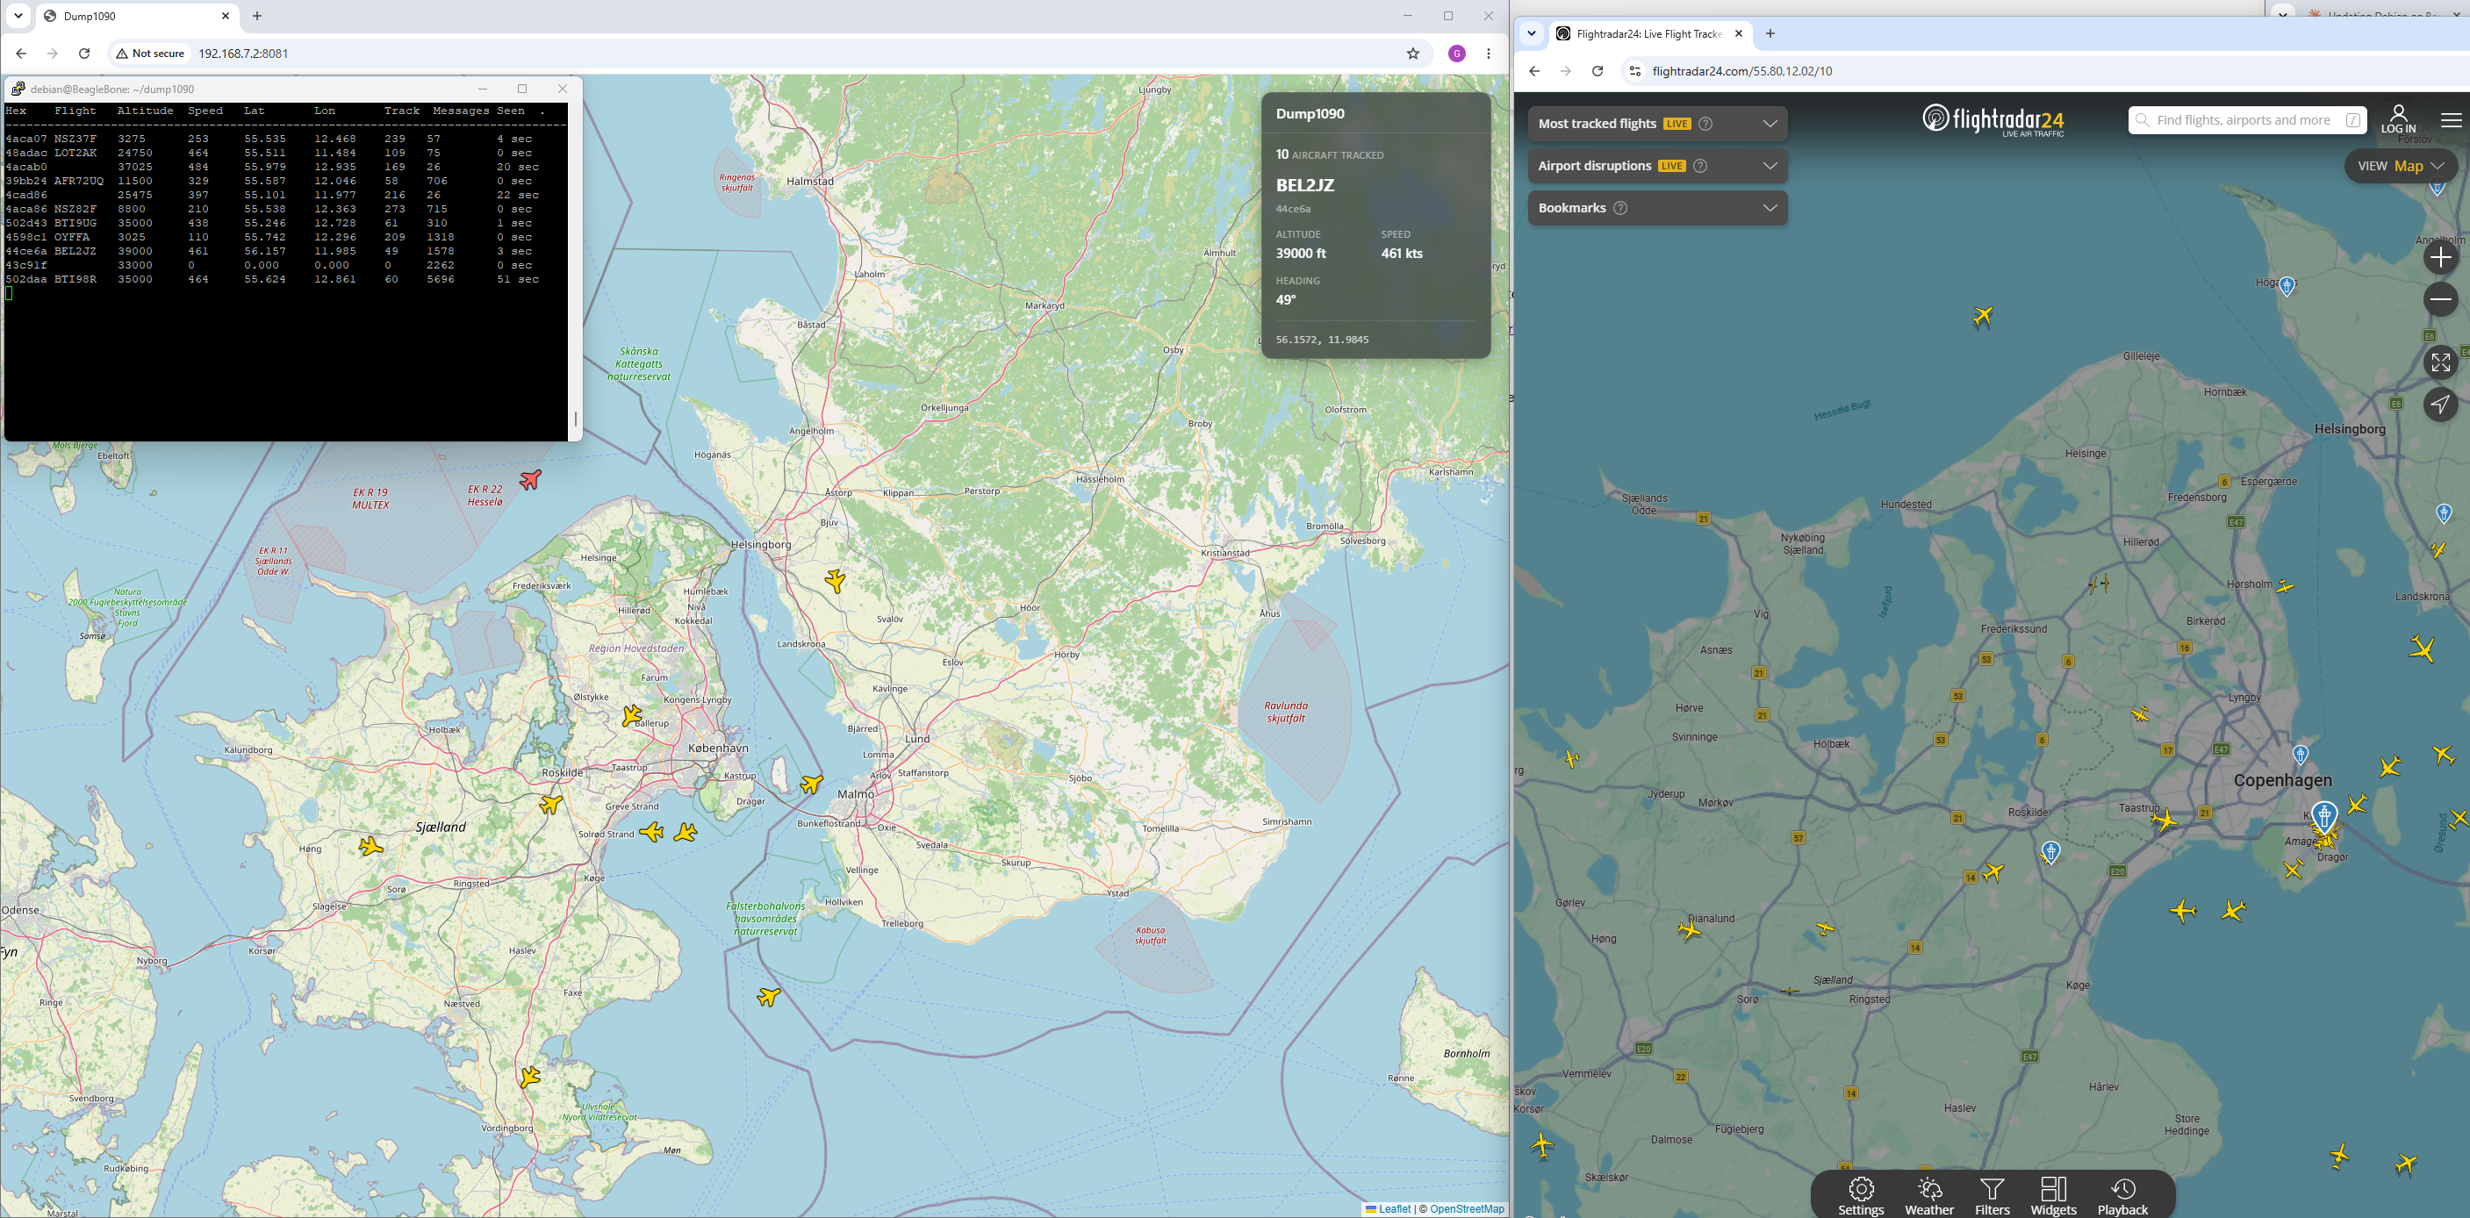
Task: Reload the Flightradar24 page
Action: (1598, 71)
